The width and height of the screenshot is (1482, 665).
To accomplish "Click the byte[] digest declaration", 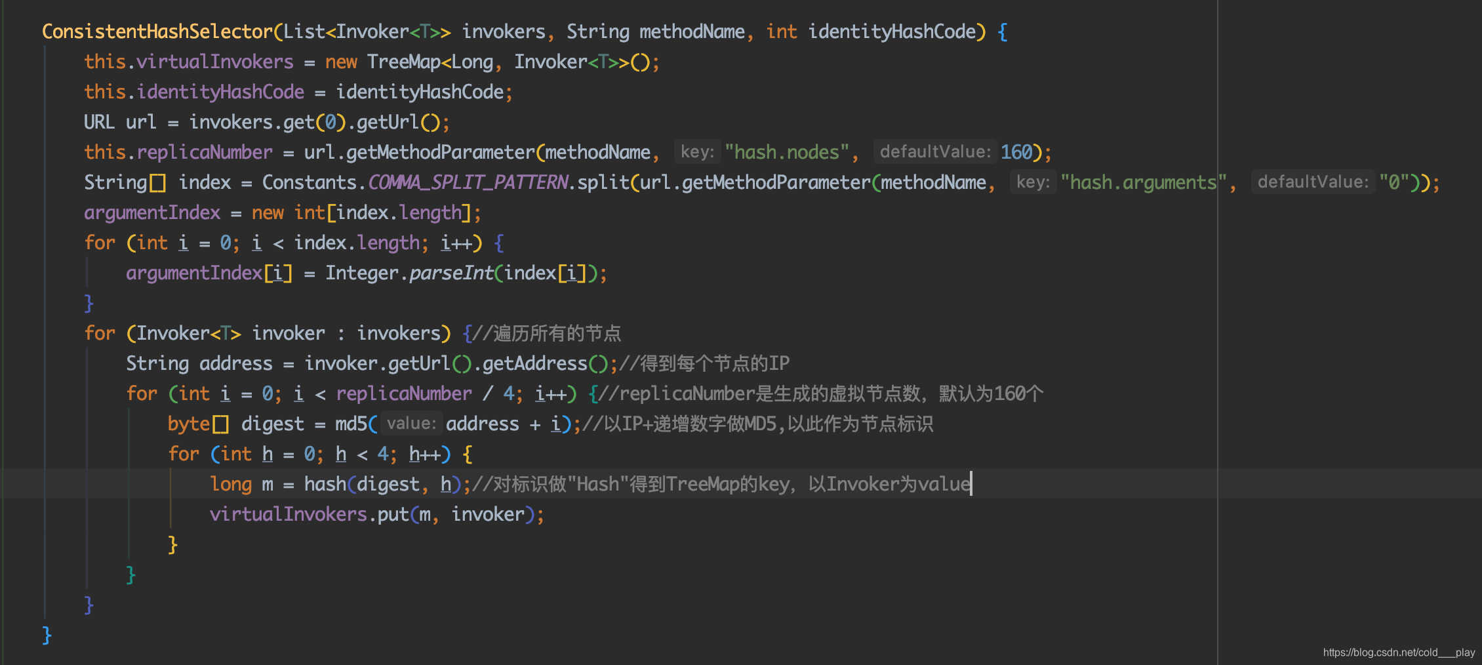I will [236, 424].
